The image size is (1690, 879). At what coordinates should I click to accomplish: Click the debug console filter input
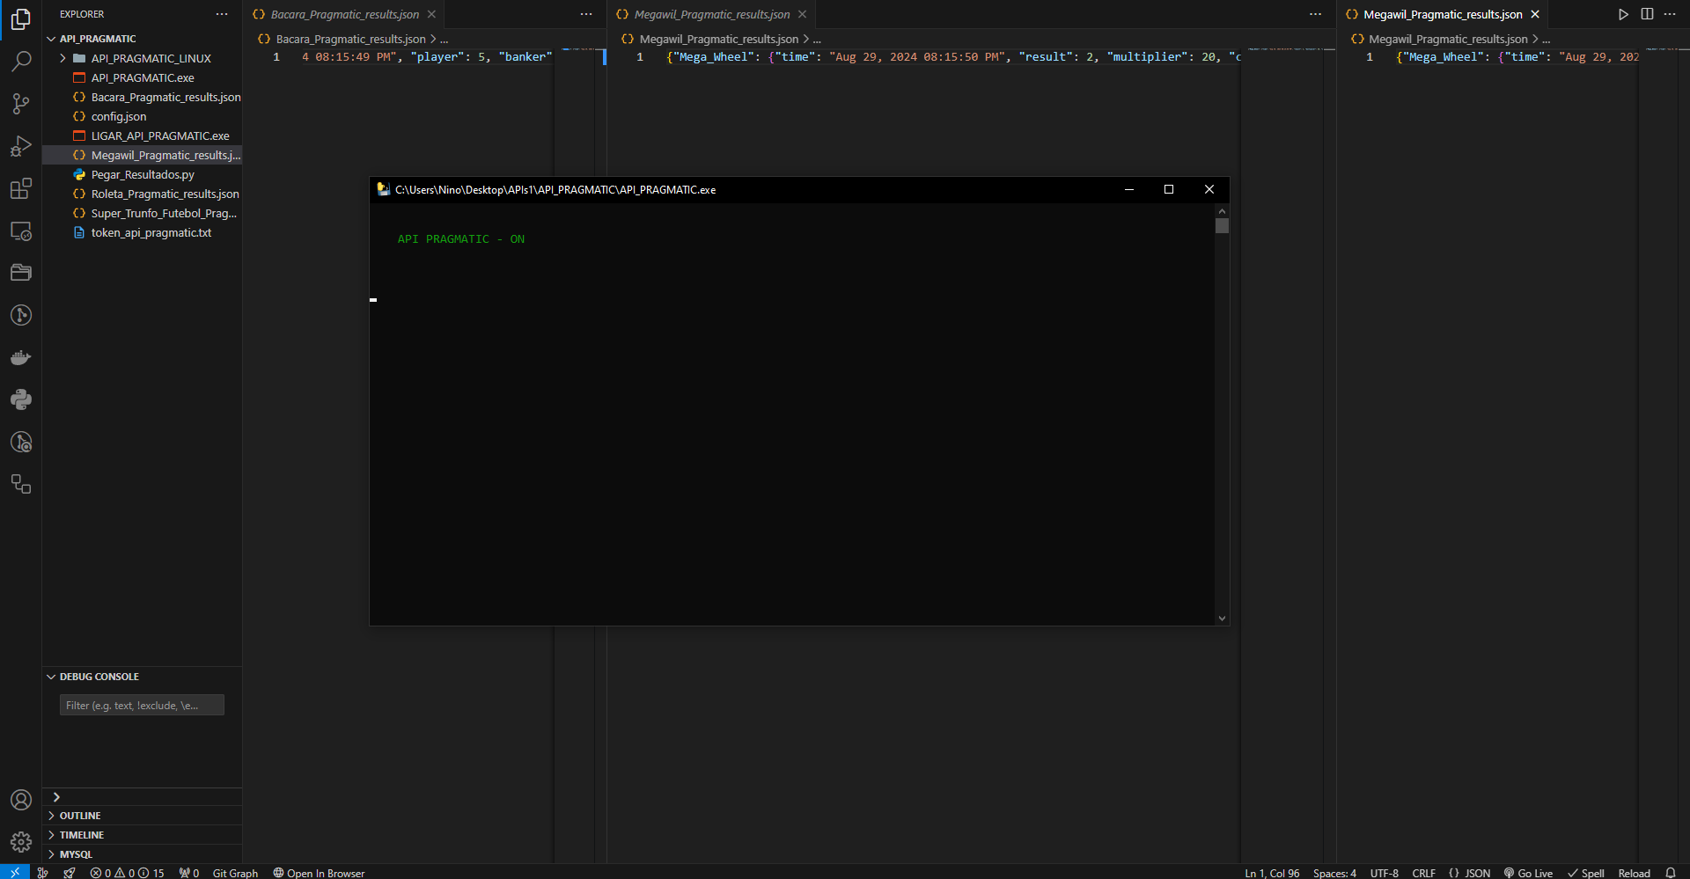point(142,705)
